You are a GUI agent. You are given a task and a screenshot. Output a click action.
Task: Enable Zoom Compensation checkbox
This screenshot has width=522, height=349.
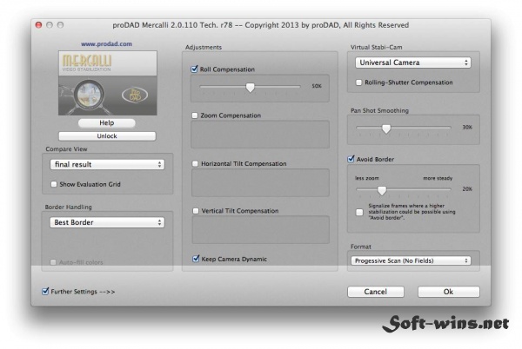click(x=195, y=115)
